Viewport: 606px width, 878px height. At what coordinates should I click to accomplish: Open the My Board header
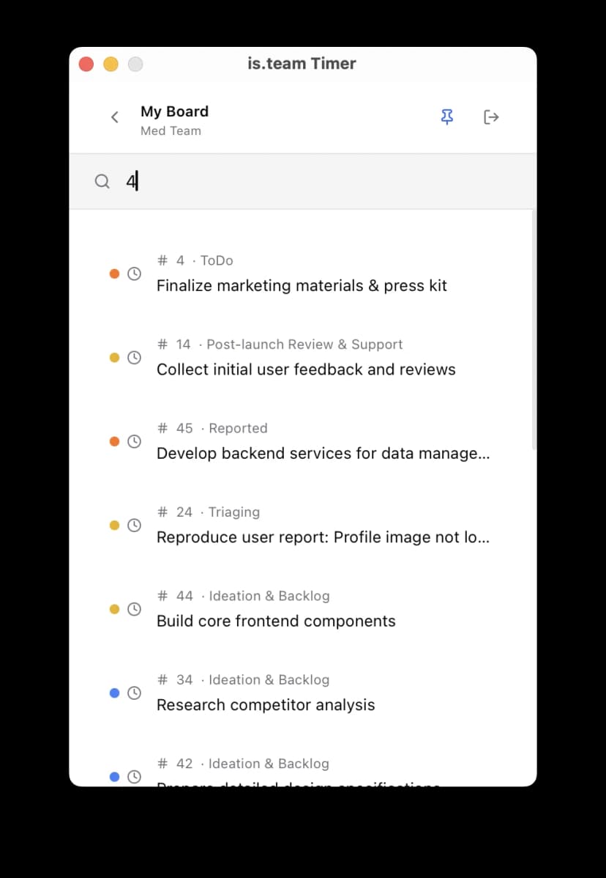click(x=174, y=111)
